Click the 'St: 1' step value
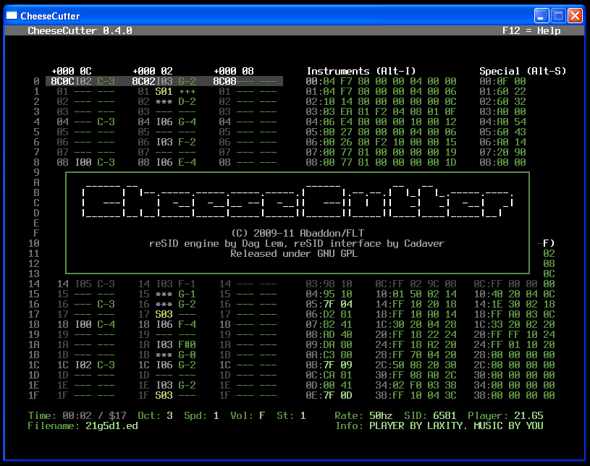The image size is (590, 466). [x=291, y=415]
